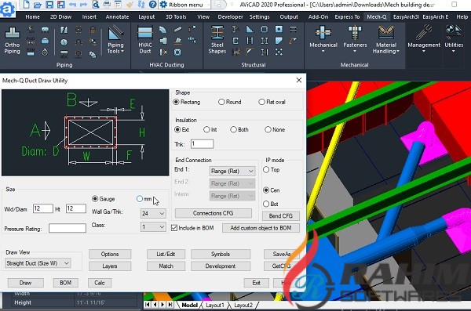Image resolution: width=471 pixels, height=311 pixels.
Task: Click the Pressure Rating input field
Action: (x=68, y=228)
